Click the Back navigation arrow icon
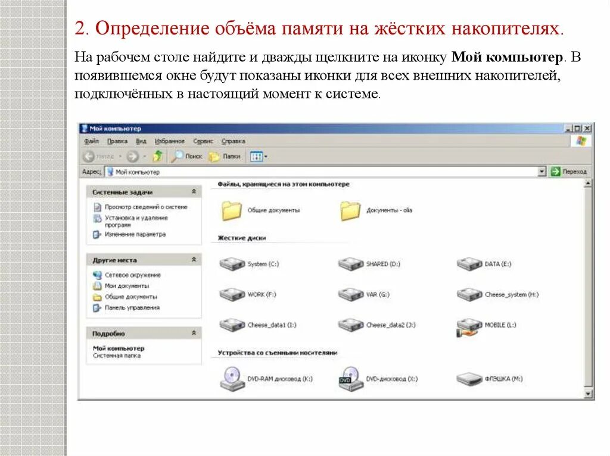The image size is (610, 456). coord(89,156)
